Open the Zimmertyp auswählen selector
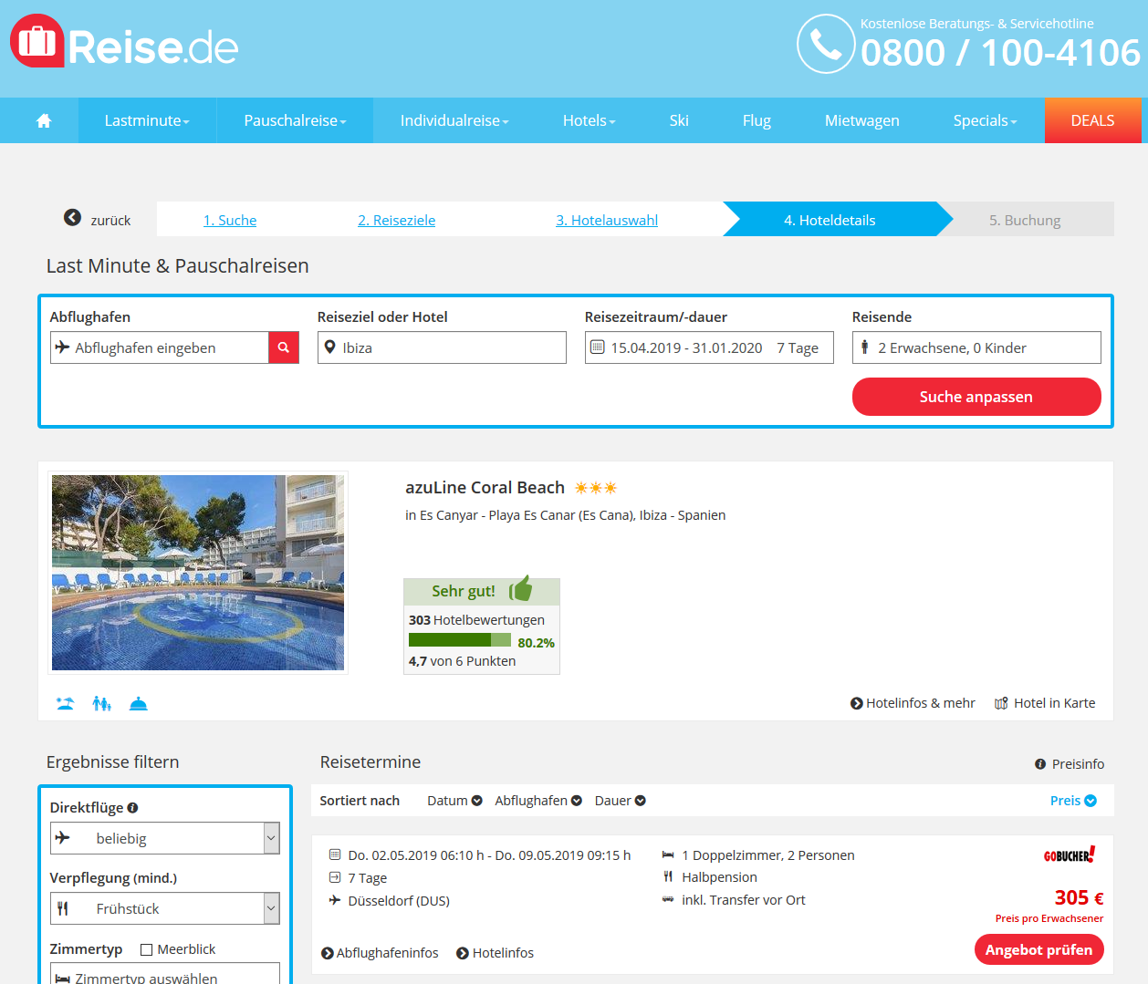This screenshot has width=1148, height=984. point(164,975)
